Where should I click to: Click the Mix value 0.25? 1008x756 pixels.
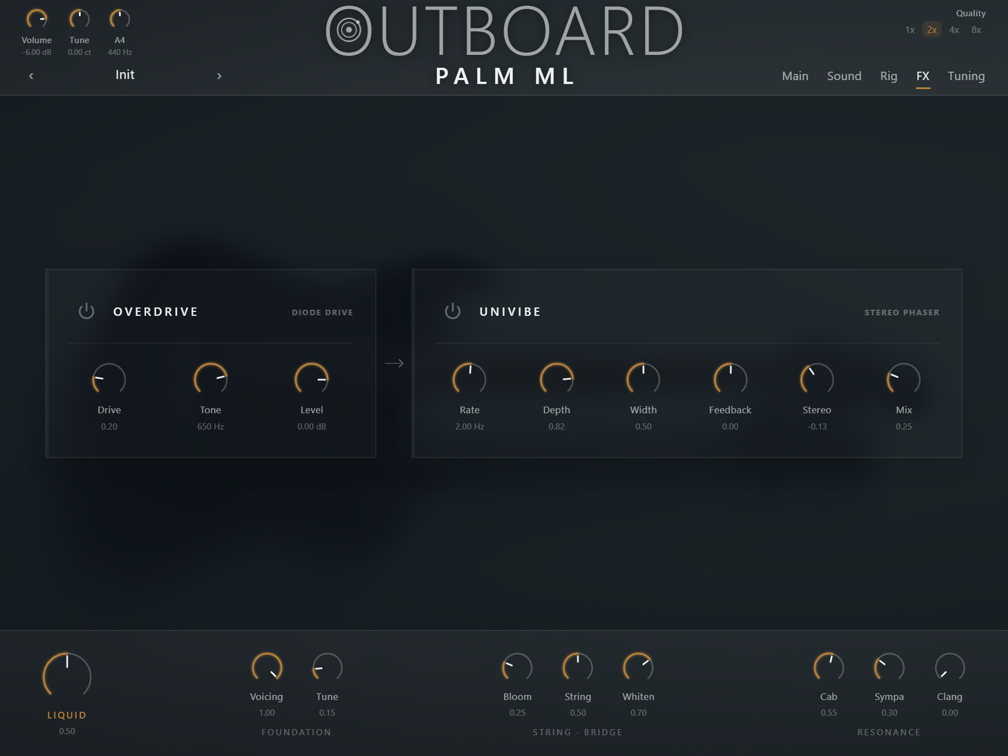pos(904,426)
